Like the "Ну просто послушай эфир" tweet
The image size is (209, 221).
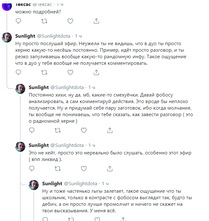(70, 72)
